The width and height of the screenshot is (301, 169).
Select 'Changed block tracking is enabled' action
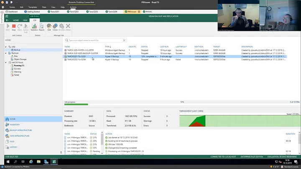coord(122,148)
